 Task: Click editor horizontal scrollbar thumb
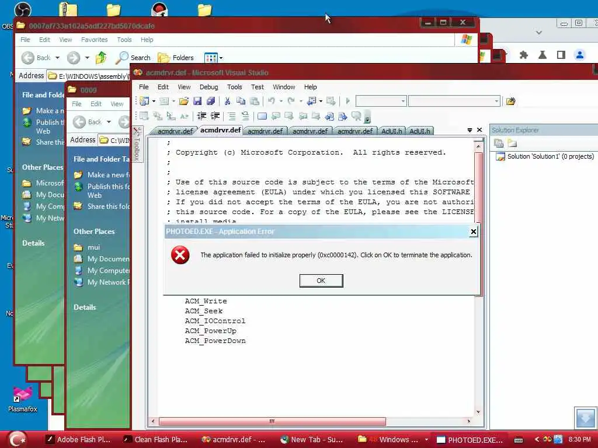click(x=272, y=421)
